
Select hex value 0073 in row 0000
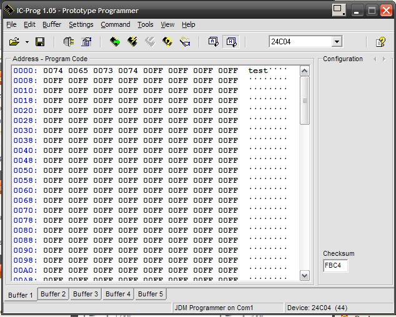[103, 71]
